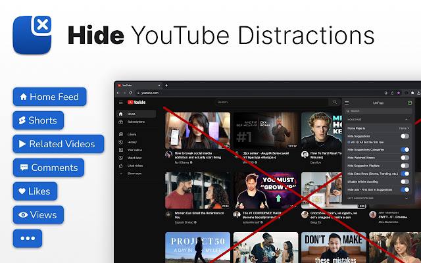Click the share icon in address bar

392,93
